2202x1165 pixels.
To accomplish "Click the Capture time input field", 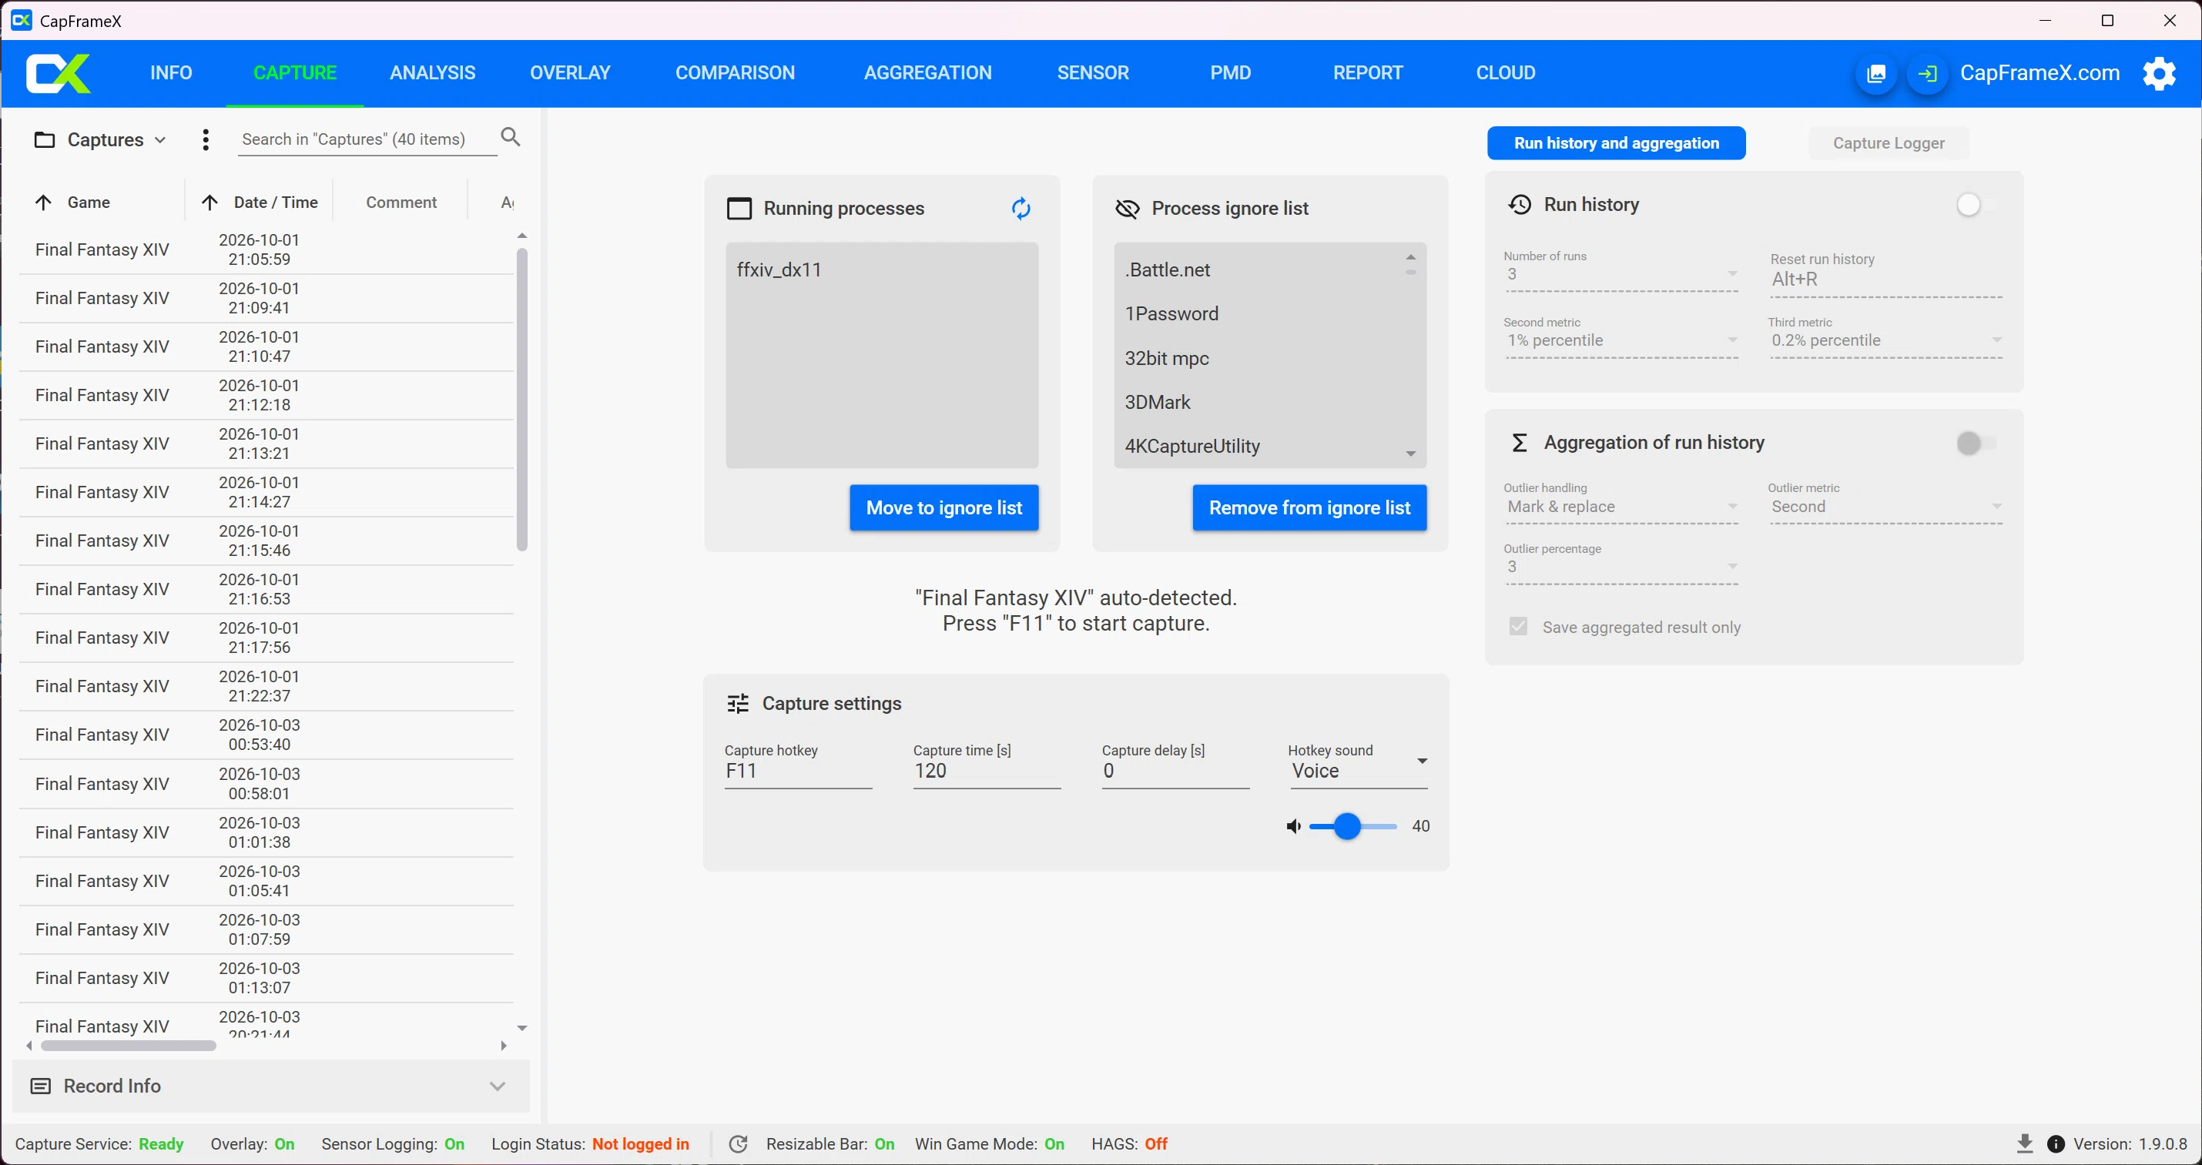I will pos(987,771).
